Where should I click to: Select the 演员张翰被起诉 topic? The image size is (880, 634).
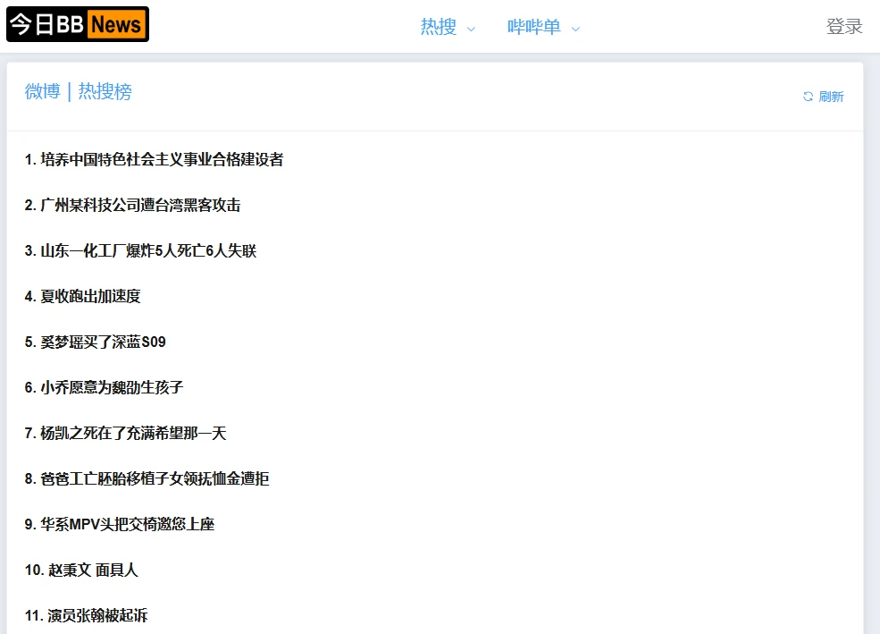coord(86,615)
